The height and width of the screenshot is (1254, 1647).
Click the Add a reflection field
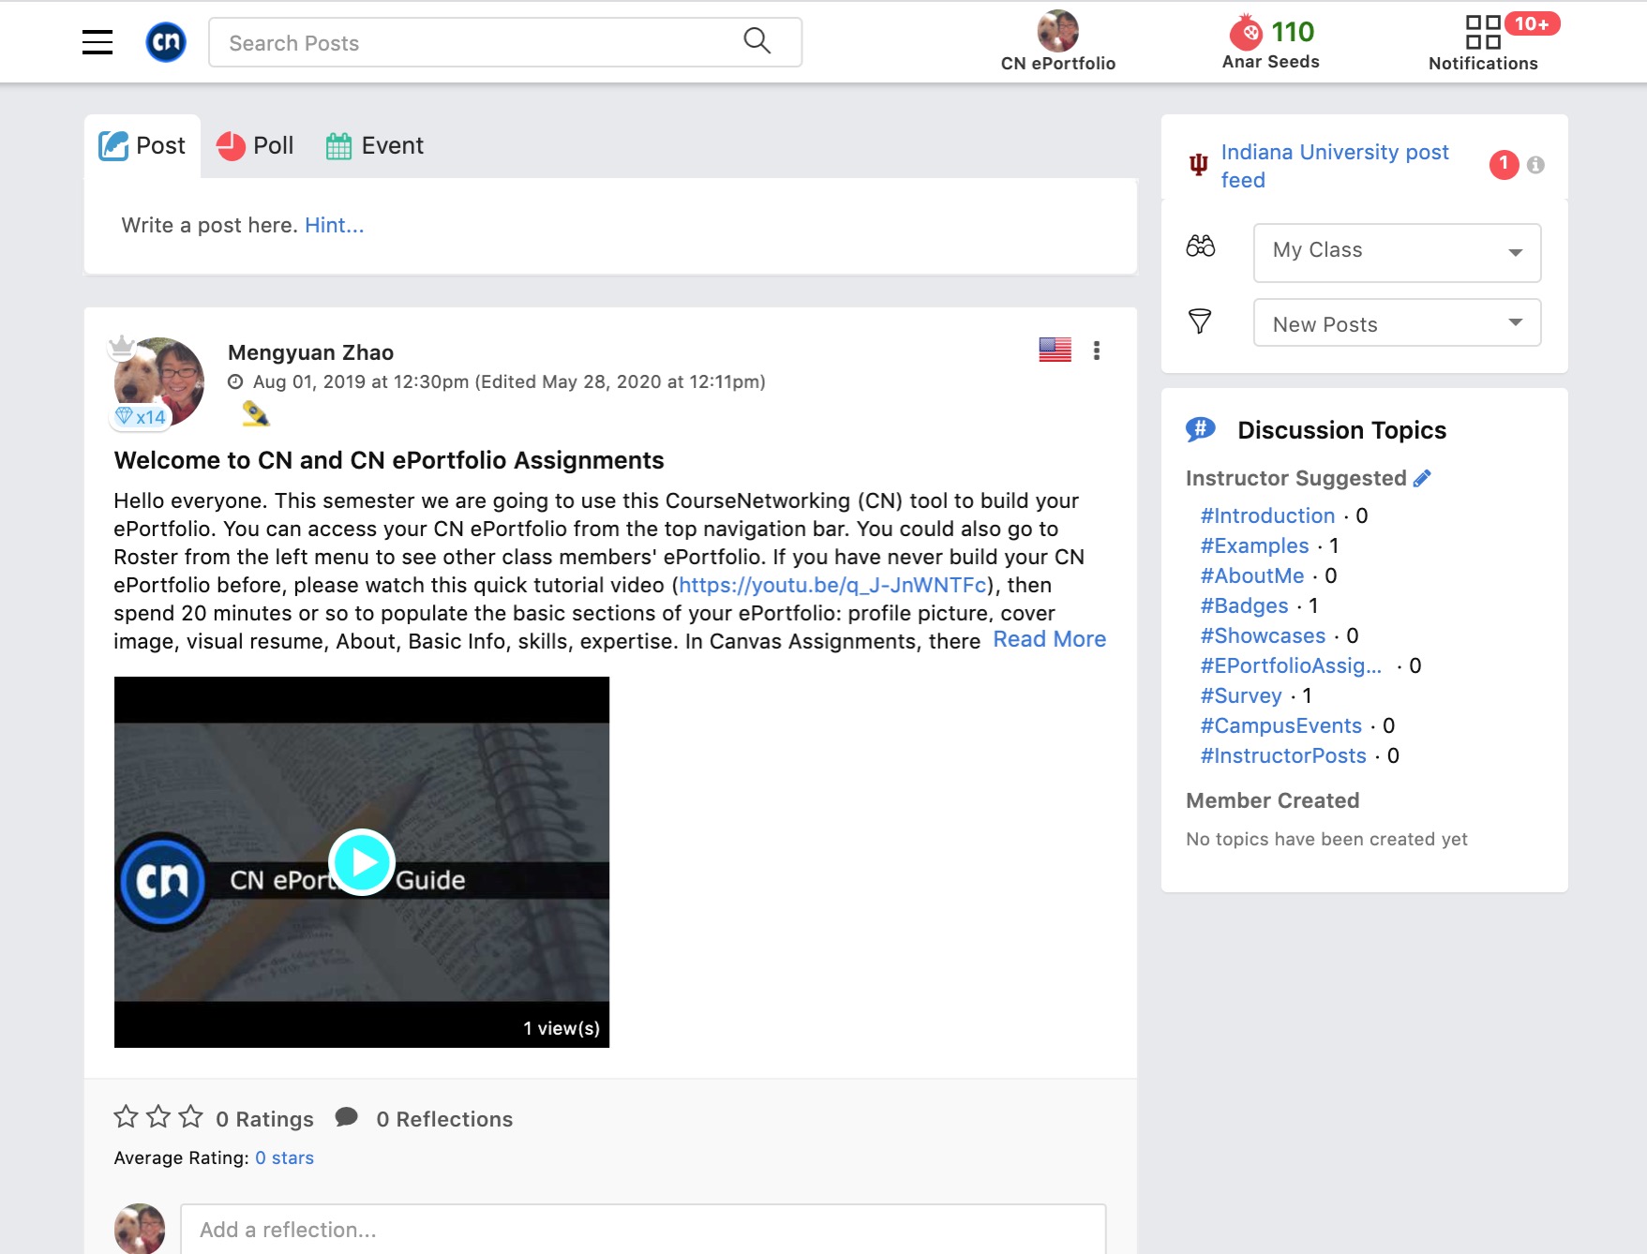coord(643,1229)
